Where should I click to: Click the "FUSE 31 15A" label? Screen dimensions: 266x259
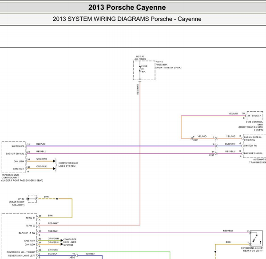point(144,69)
